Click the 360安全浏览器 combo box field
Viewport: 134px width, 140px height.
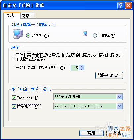click(88, 97)
